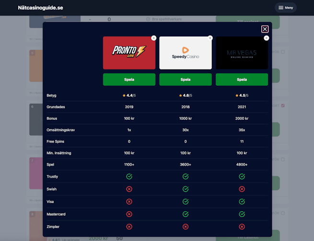314x241 pixels.
Task: Click Grundades value 2019
Action: [x=129, y=107]
